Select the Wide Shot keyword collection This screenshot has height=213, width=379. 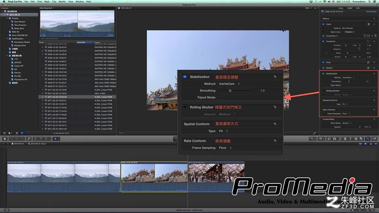19,28
